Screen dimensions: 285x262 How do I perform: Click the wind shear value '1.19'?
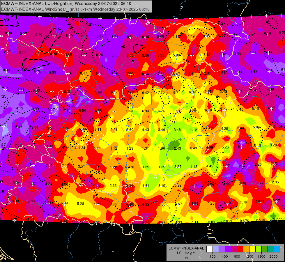191,36
